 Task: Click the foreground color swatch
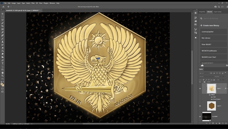point(2,84)
